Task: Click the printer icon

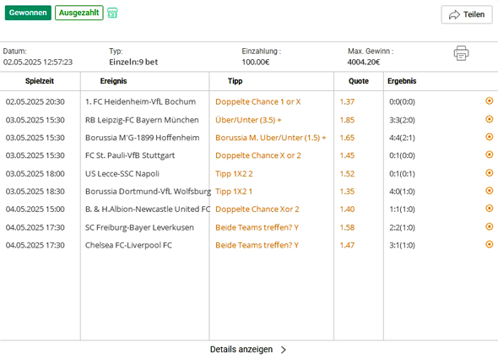Action: pos(461,53)
